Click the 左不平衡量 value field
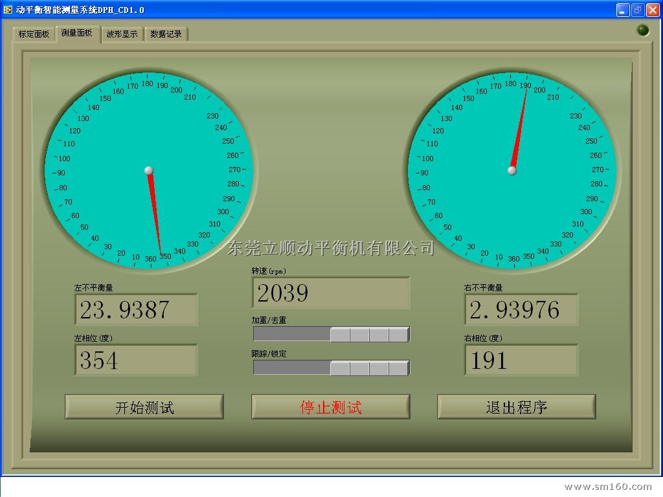 [x=136, y=309]
